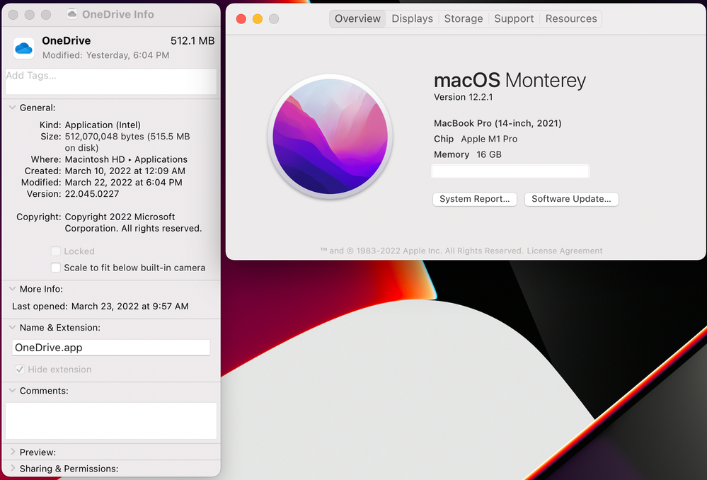Open the License Agreement link
This screenshot has height=480, width=707.
pyautogui.click(x=565, y=251)
